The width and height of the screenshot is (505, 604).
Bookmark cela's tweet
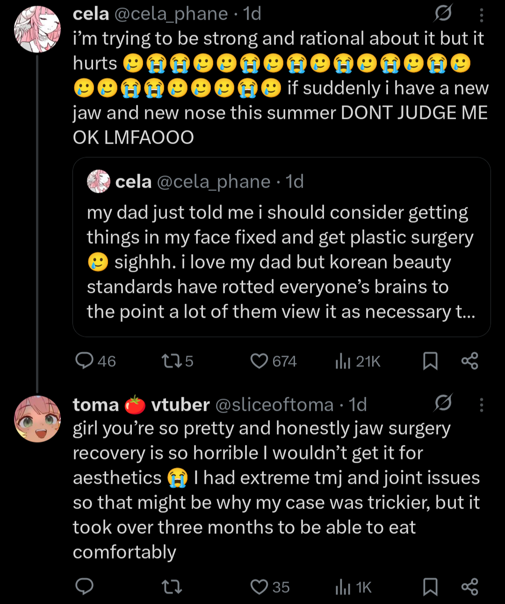point(430,361)
